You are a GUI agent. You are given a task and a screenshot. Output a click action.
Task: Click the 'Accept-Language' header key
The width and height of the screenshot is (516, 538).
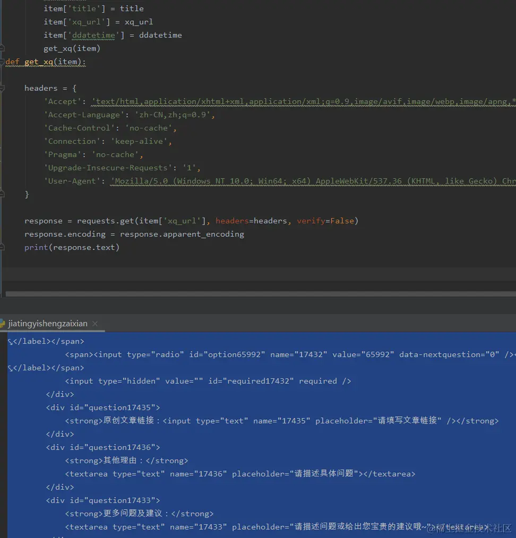pyautogui.click(x=84, y=115)
